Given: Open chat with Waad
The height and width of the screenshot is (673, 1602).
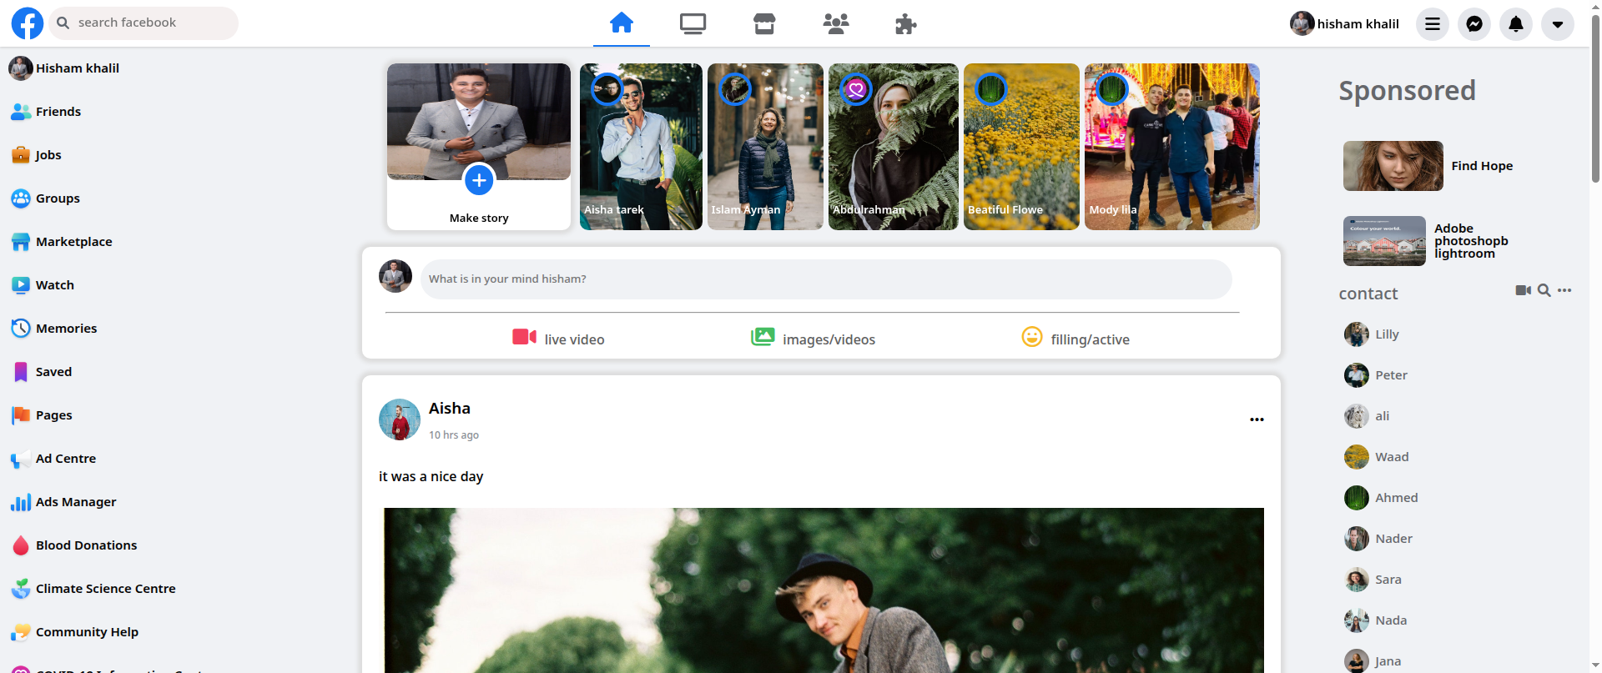Looking at the screenshot, I should click(x=1377, y=457).
